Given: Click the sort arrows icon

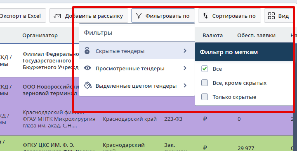Looking at the screenshot, I should pos(205,16).
